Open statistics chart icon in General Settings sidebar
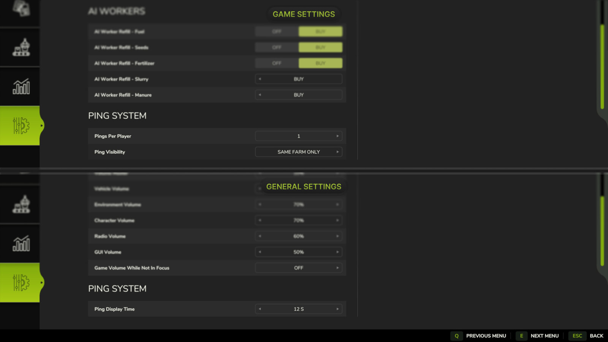The height and width of the screenshot is (342, 608). [x=21, y=244]
